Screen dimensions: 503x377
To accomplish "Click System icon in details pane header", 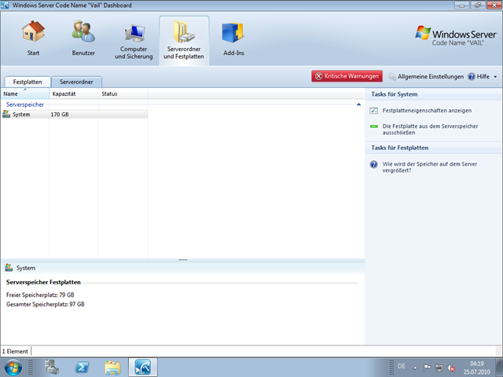I will (x=9, y=268).
